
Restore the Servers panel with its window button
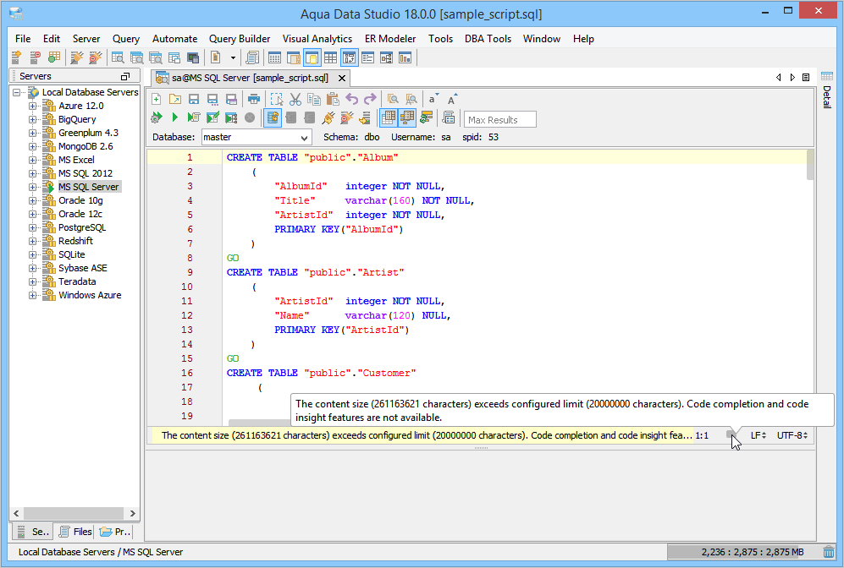pos(125,76)
